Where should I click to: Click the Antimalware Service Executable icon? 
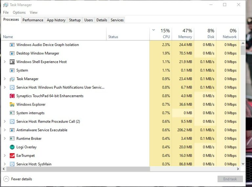click(12, 130)
